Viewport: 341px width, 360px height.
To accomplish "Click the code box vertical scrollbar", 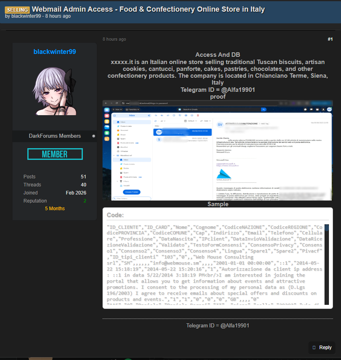I will [x=327, y=264].
